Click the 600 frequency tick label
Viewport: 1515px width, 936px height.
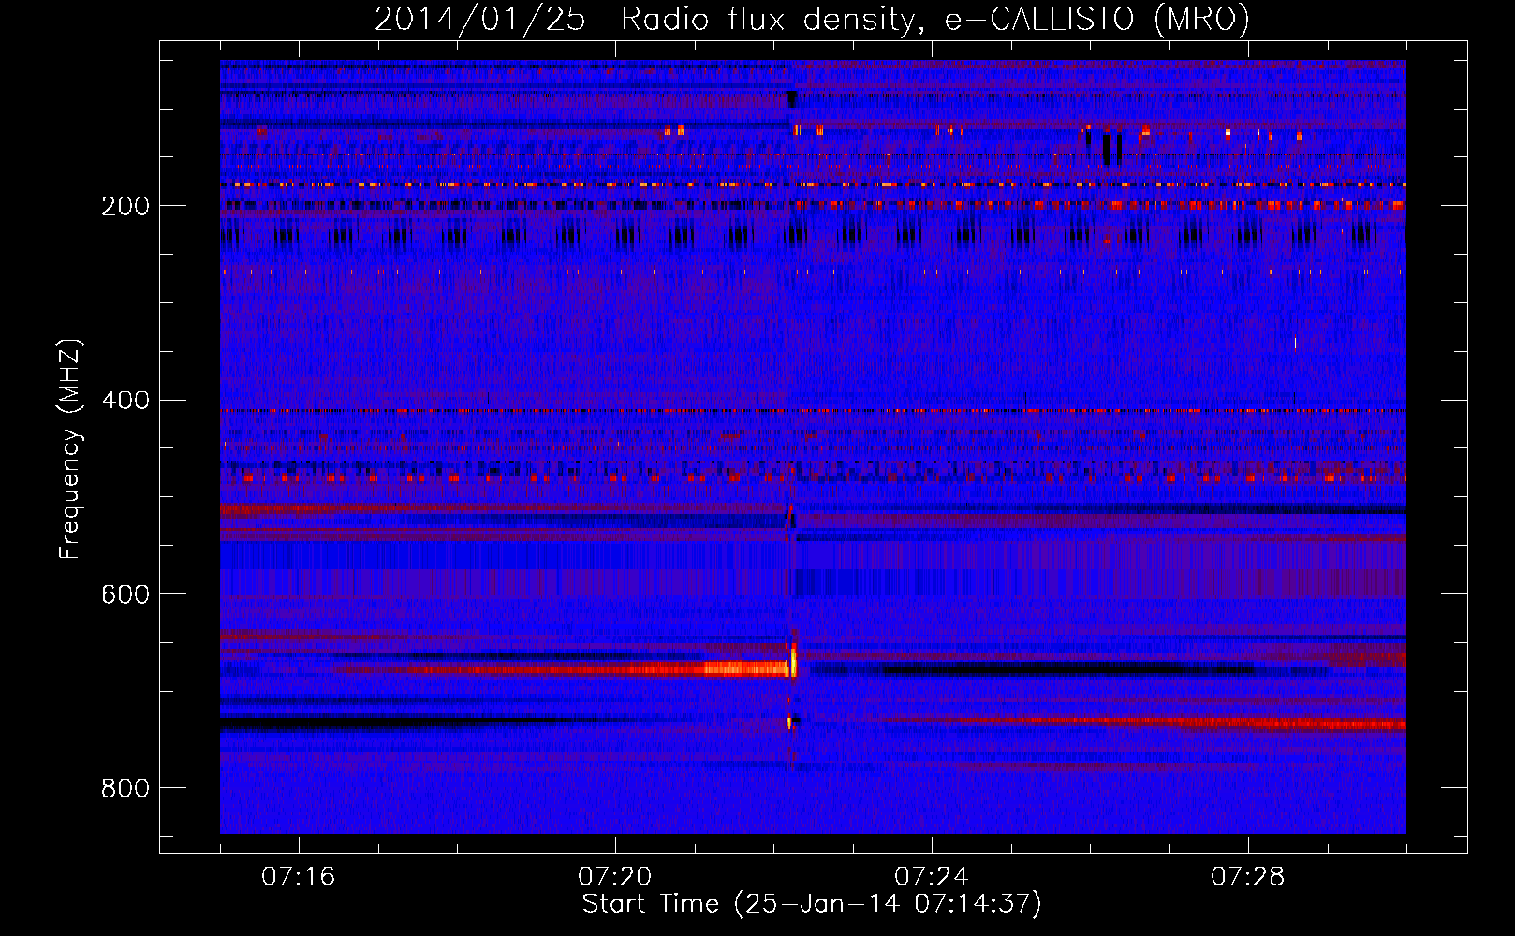[x=125, y=594]
